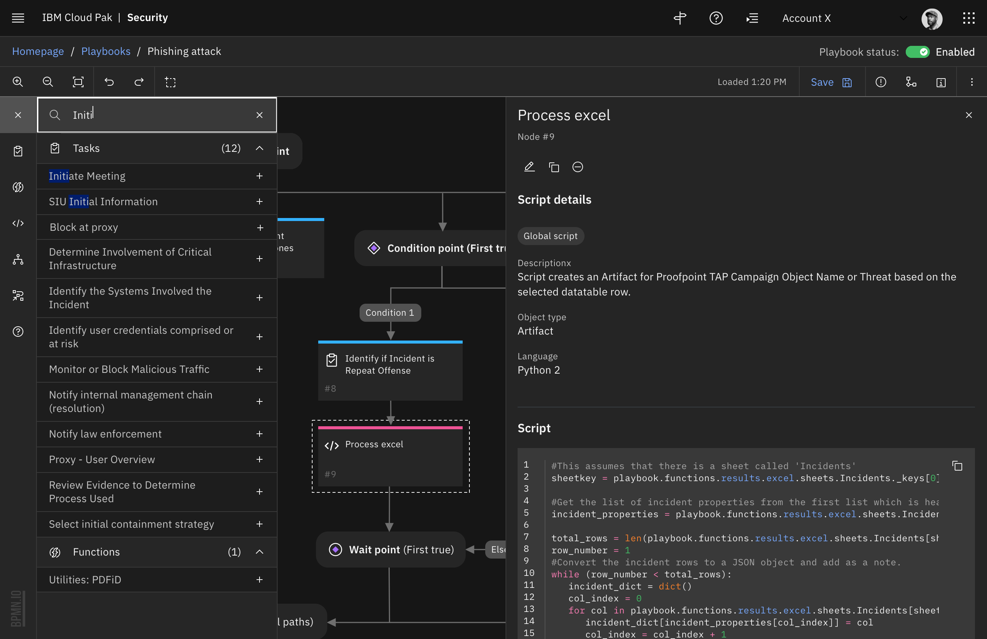The width and height of the screenshot is (987, 639).
Task: Collapse the Functions search results section
Action: pos(260,552)
